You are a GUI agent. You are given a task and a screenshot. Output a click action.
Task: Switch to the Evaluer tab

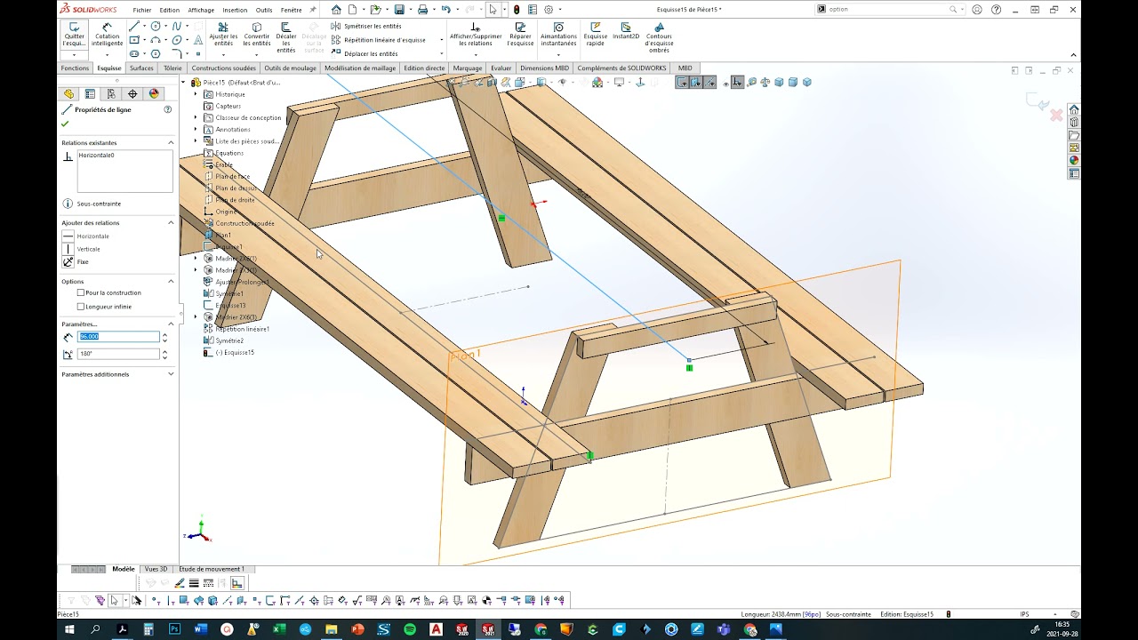coord(501,68)
